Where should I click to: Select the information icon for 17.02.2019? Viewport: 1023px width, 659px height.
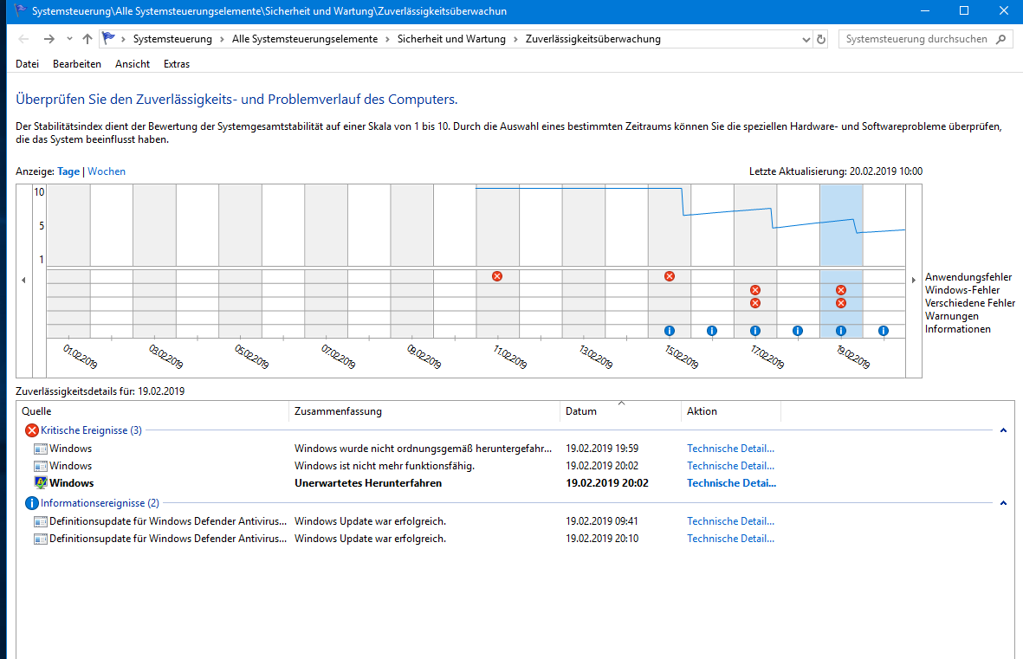click(754, 331)
